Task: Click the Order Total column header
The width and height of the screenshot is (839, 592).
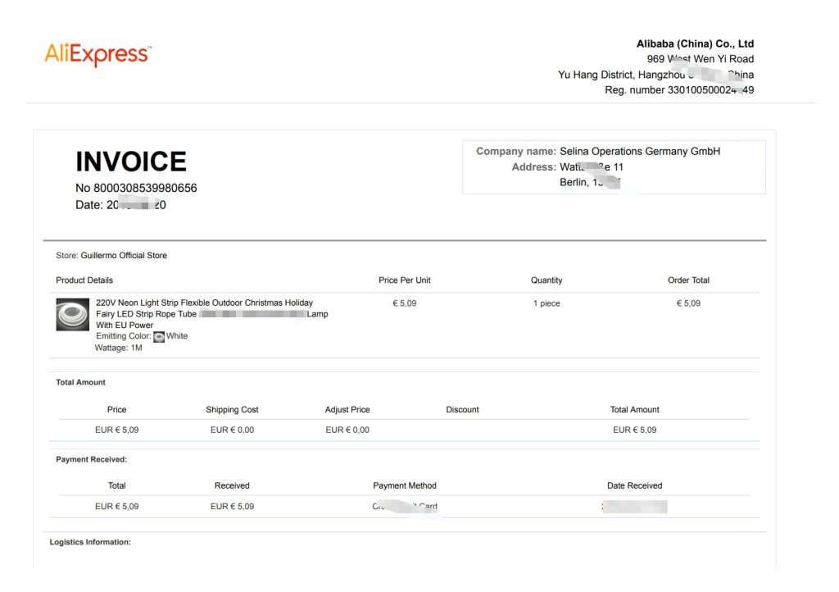Action: click(x=688, y=280)
